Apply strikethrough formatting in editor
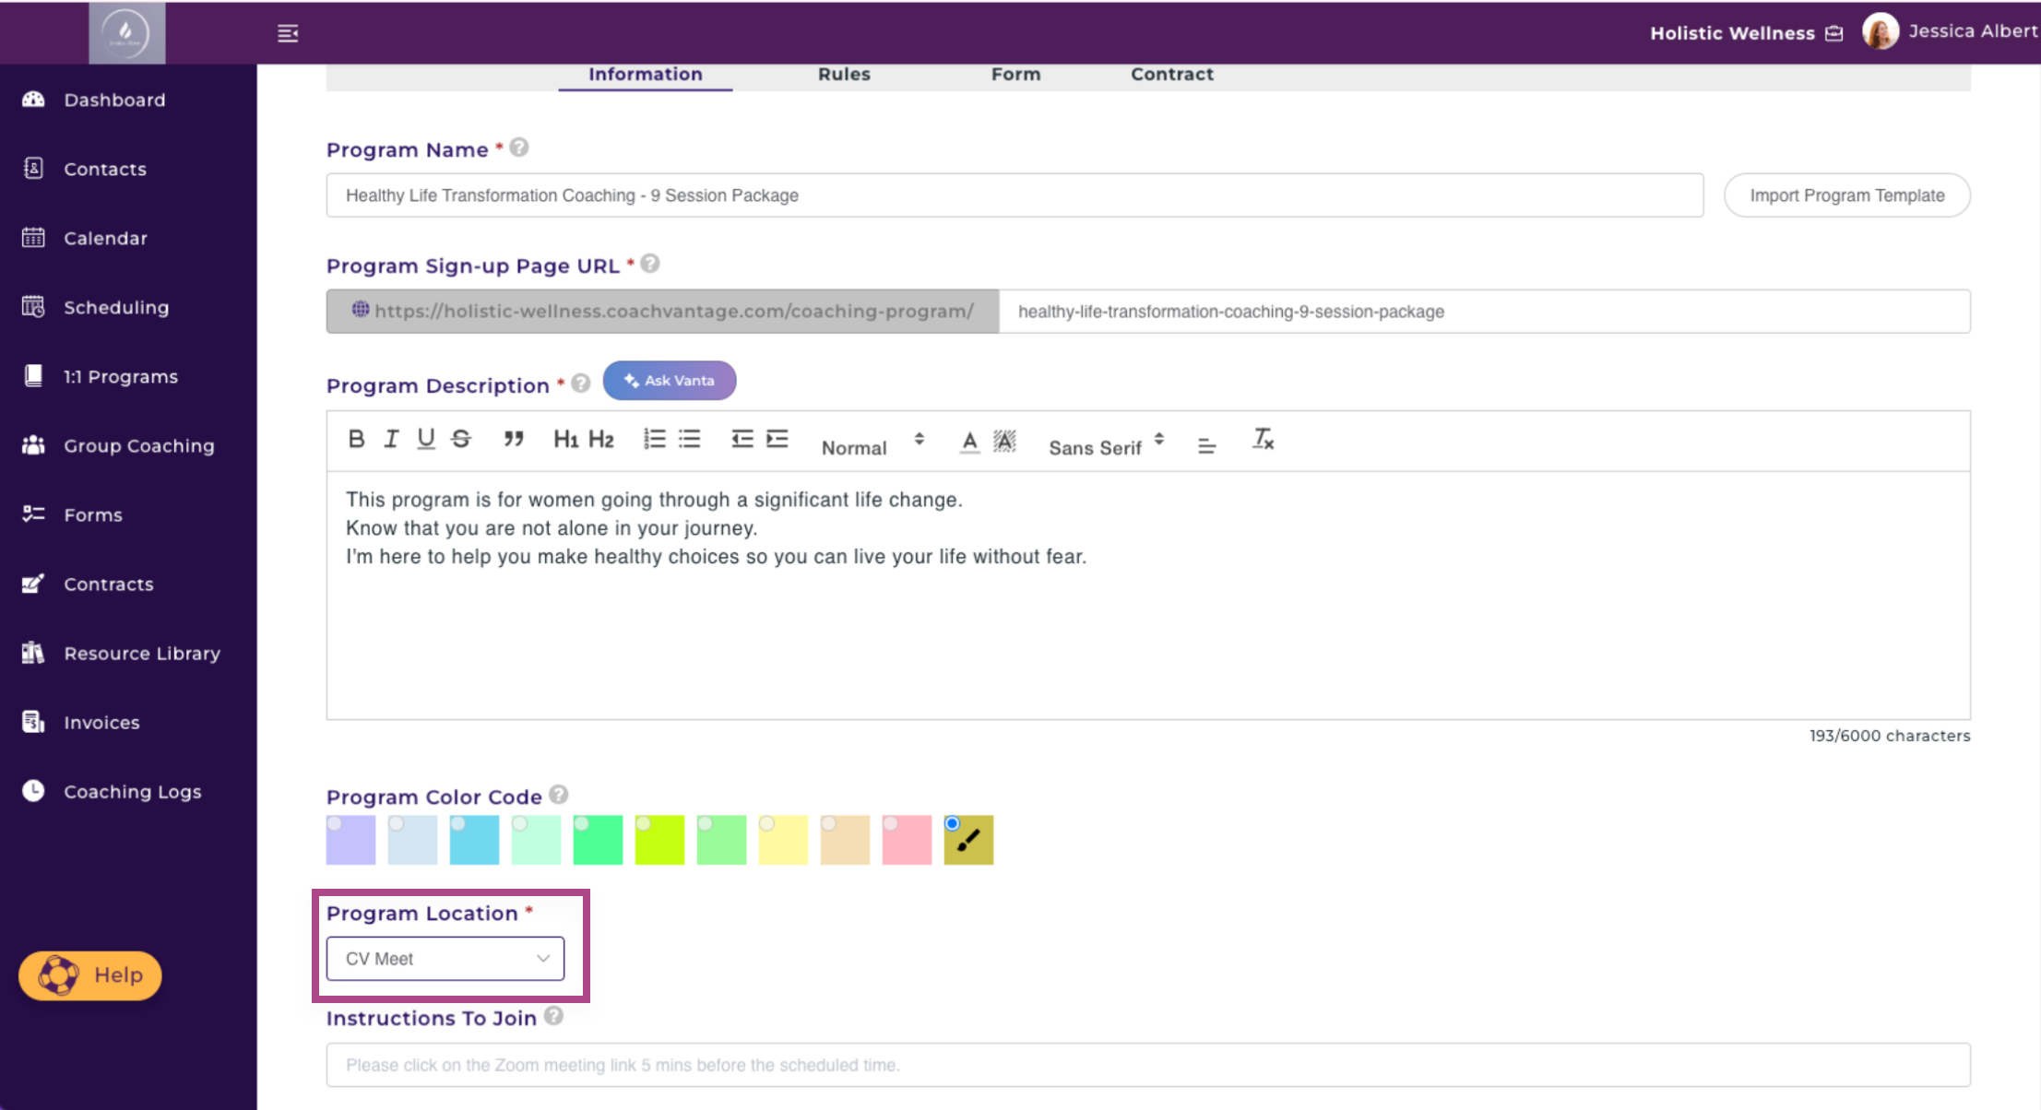2041x1110 pixels. pyautogui.click(x=461, y=440)
